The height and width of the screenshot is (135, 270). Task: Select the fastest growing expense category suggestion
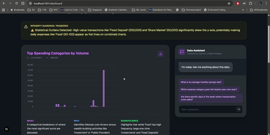[209, 89]
